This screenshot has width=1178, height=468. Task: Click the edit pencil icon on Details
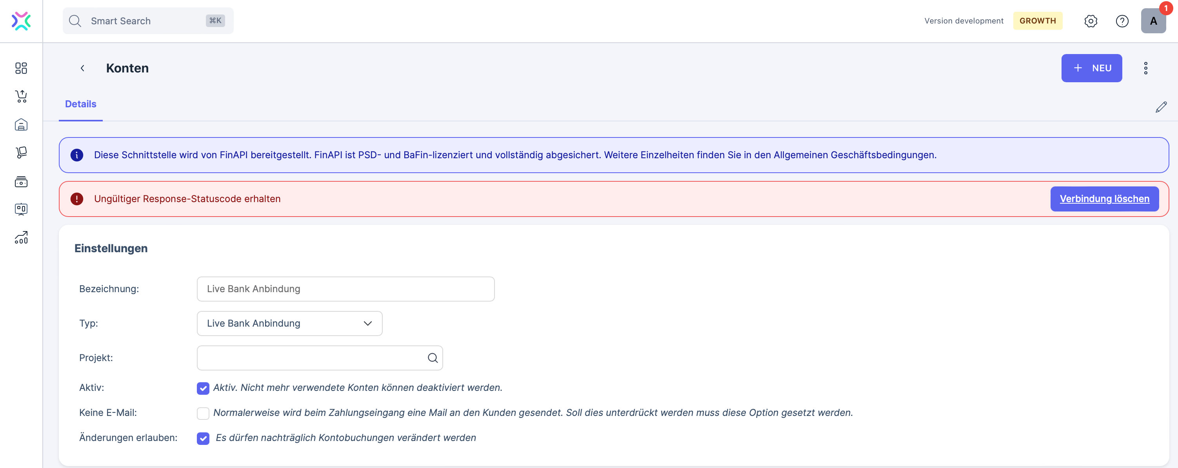(1162, 107)
